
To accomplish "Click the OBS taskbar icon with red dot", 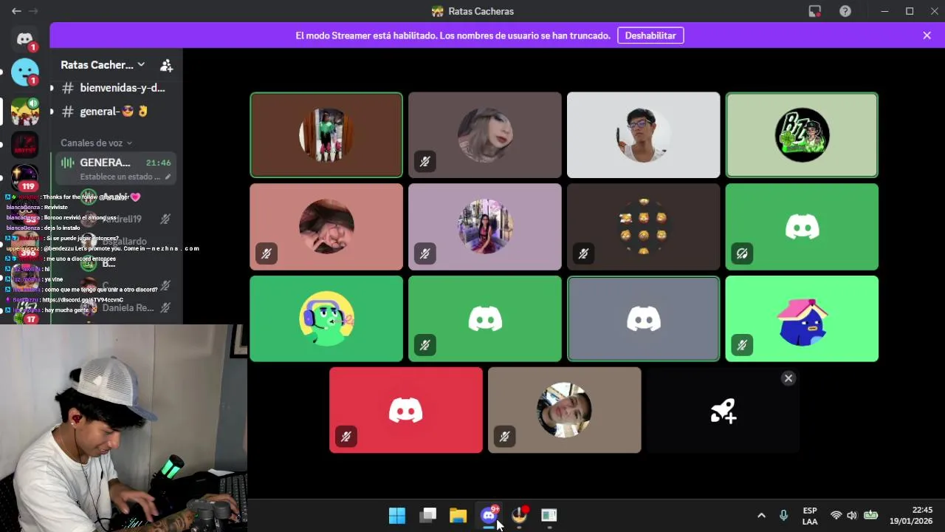I will point(519,515).
